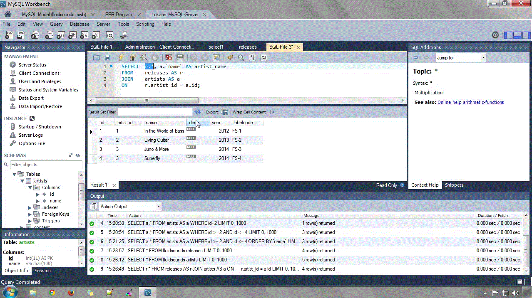Image resolution: width=532 pixels, height=298 pixels.
Task: Open the Explain query magnifier icon
Action: [x=144, y=58]
